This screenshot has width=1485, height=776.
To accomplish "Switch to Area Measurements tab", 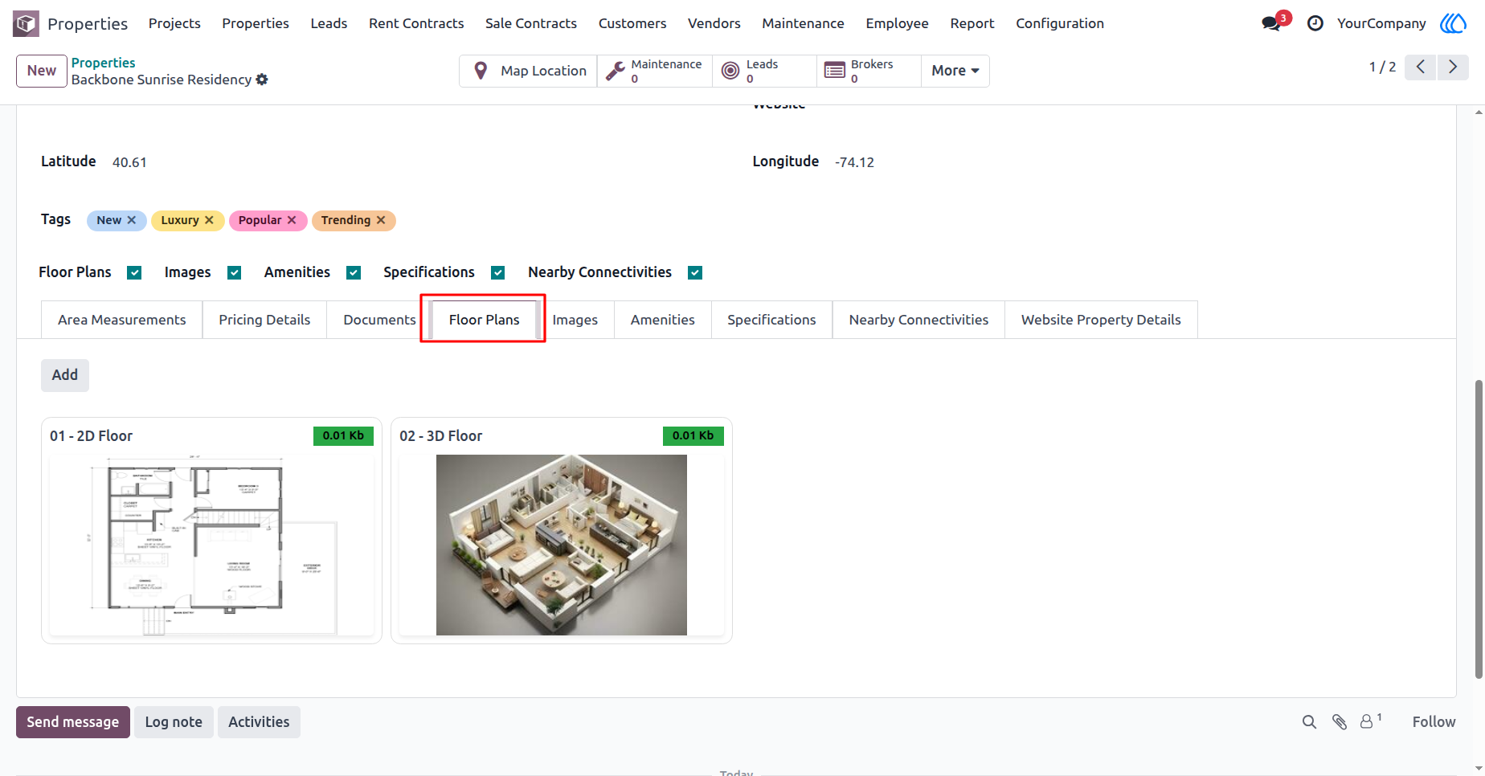I will 122,320.
